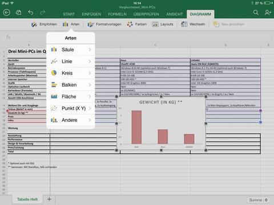Image resolution: width=274 pixels, height=205 pixels.
Task: Expand the Kreis chart type
Action: 71,73
